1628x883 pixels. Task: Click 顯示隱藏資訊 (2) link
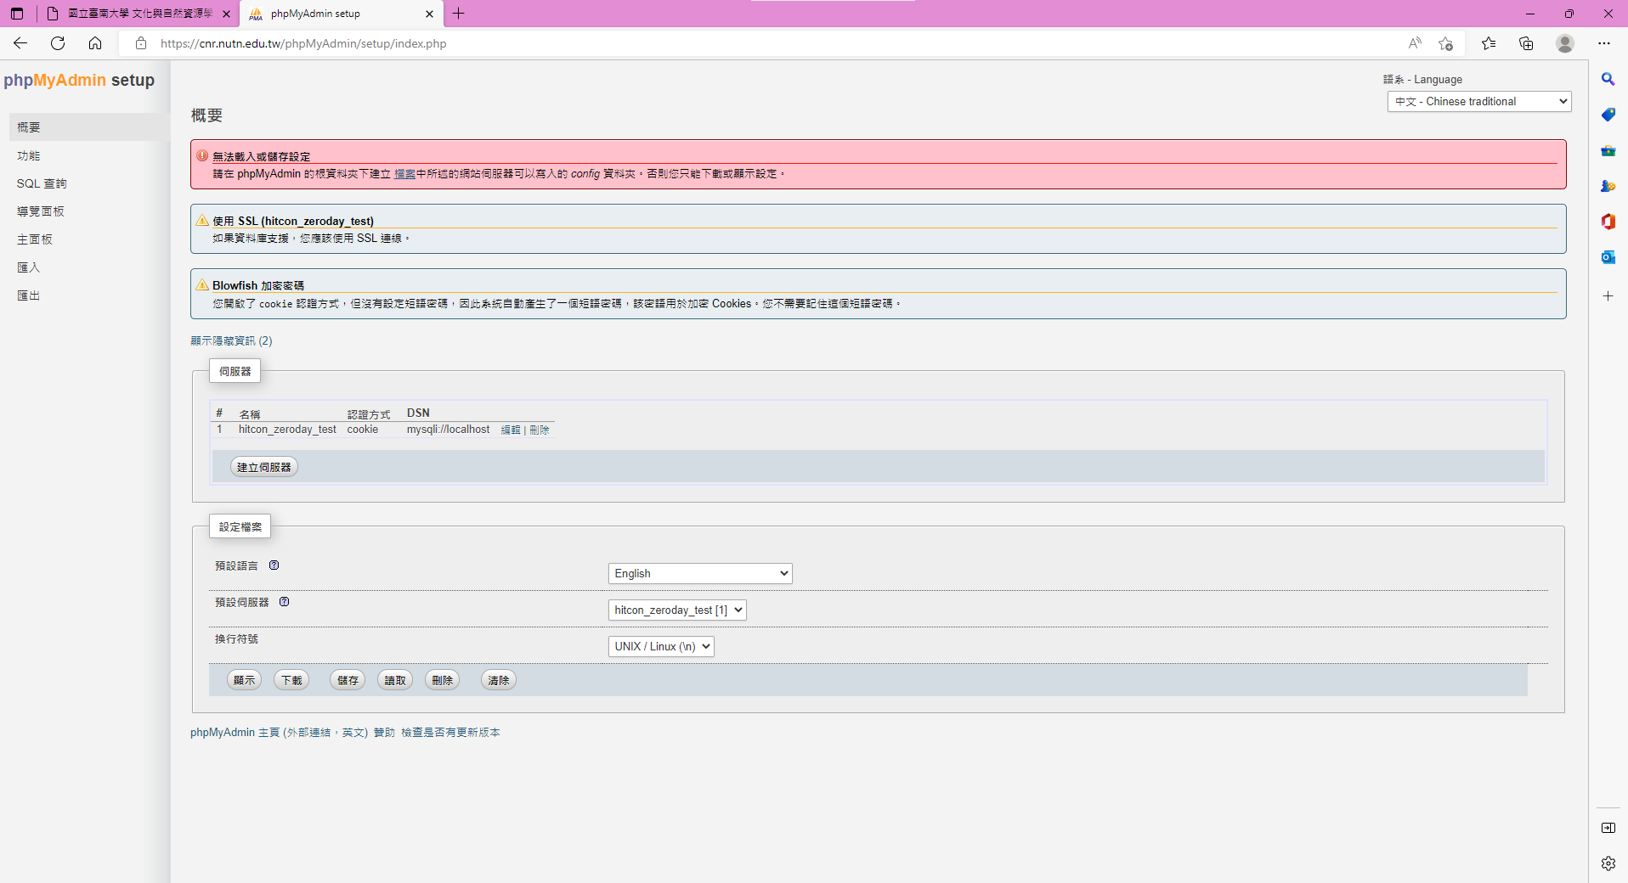pos(231,340)
